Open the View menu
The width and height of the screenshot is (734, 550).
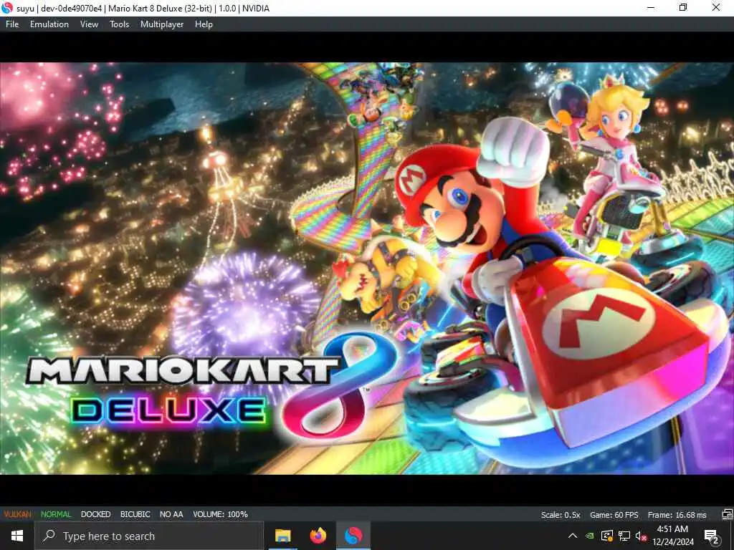point(89,24)
